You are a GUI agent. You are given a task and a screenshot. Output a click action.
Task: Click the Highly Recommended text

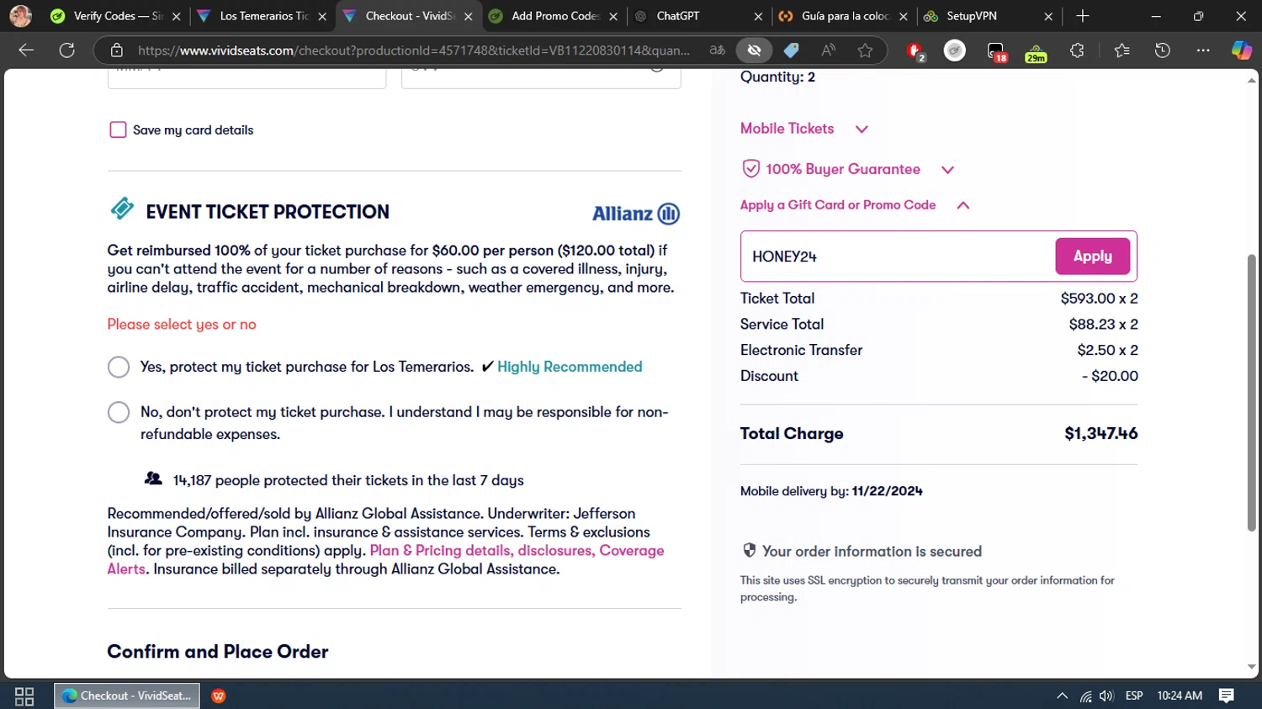click(570, 367)
